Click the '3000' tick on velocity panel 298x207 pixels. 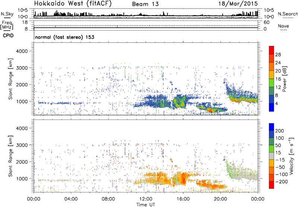pyautogui.click(x=22, y=145)
